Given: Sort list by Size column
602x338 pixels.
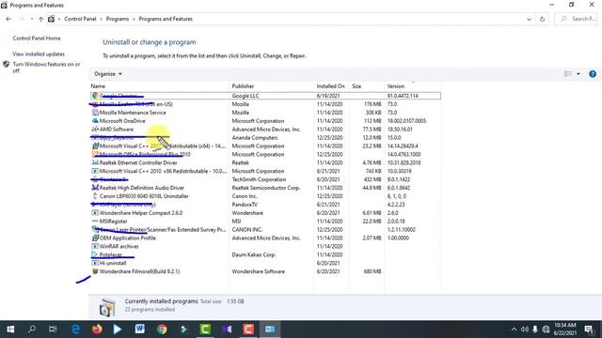Looking at the screenshot, I should click(x=356, y=86).
